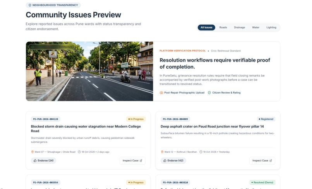Click the case ID PS-PUN-2026-003954
The height and width of the screenshot is (189, 312).
pos(46,182)
